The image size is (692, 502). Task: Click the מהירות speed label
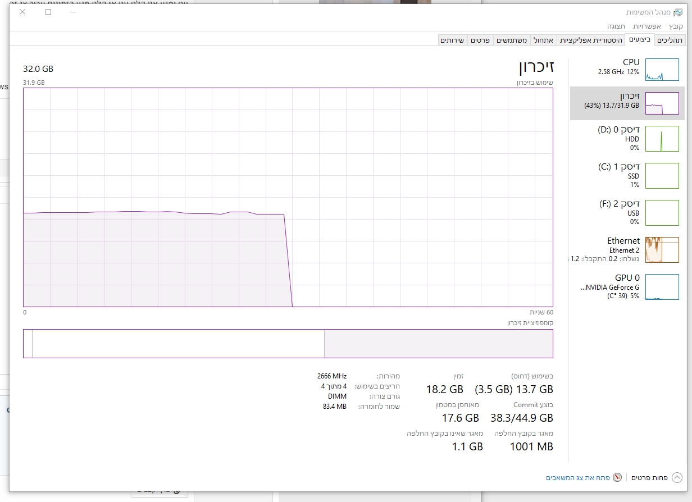[388, 376]
